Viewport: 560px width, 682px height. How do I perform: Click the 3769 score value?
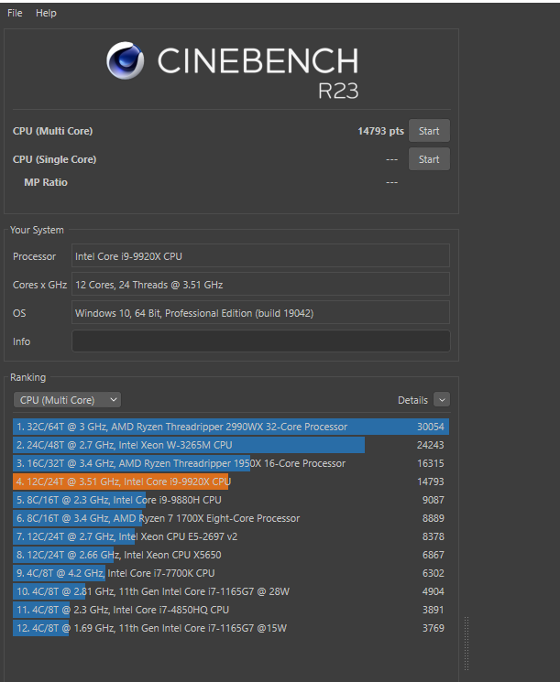pos(433,628)
